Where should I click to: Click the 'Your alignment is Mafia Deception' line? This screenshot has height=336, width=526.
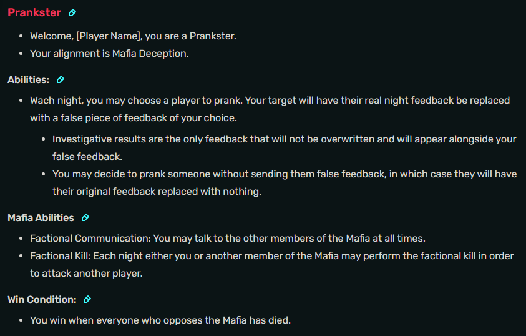coord(109,53)
